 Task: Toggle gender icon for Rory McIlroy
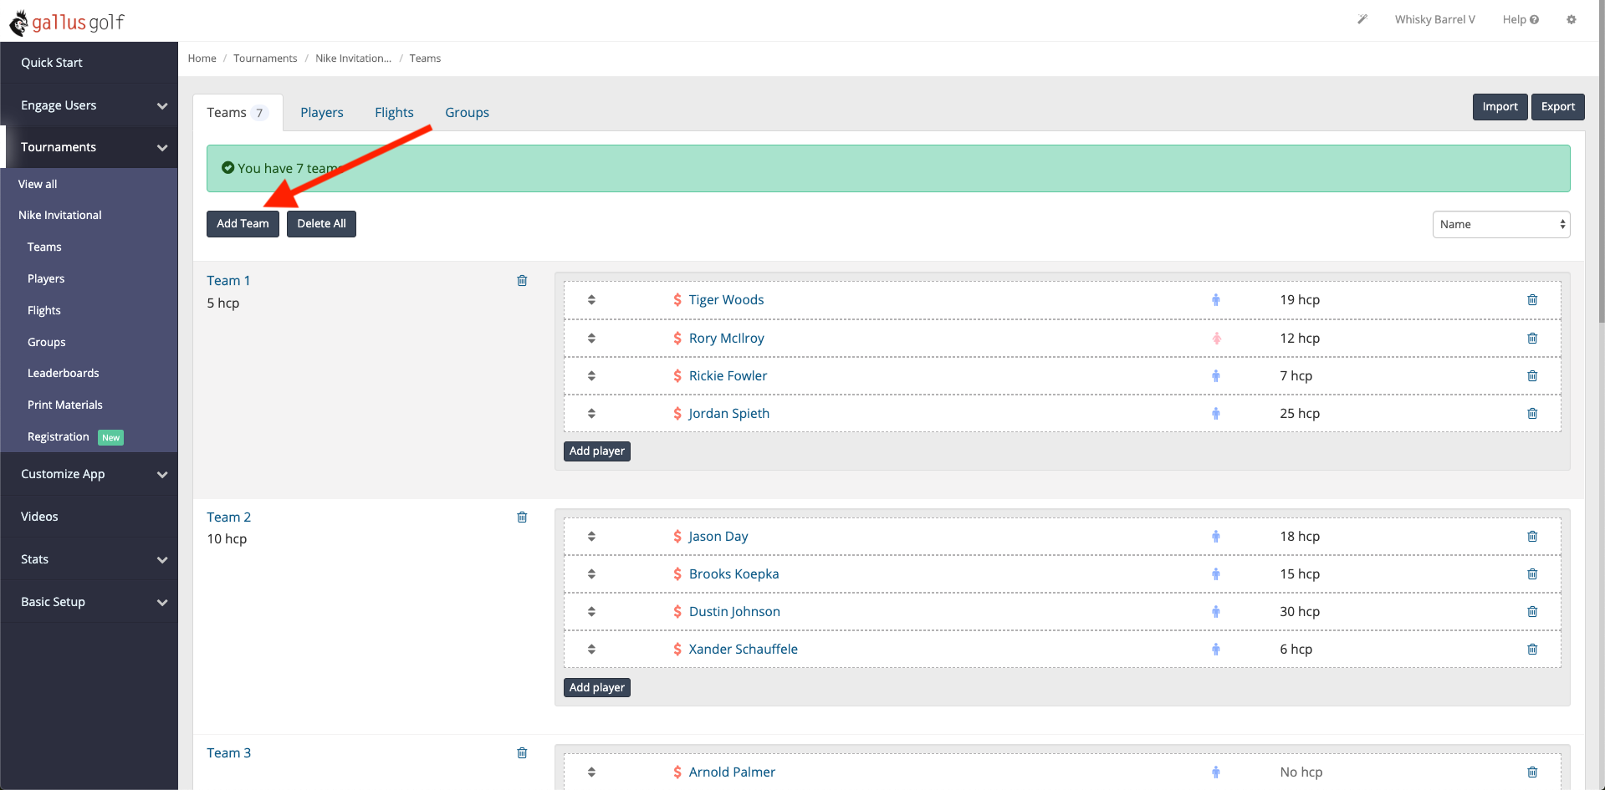click(x=1216, y=339)
